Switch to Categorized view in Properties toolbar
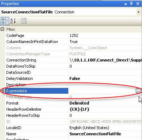The image size is (142, 140). point(5,21)
